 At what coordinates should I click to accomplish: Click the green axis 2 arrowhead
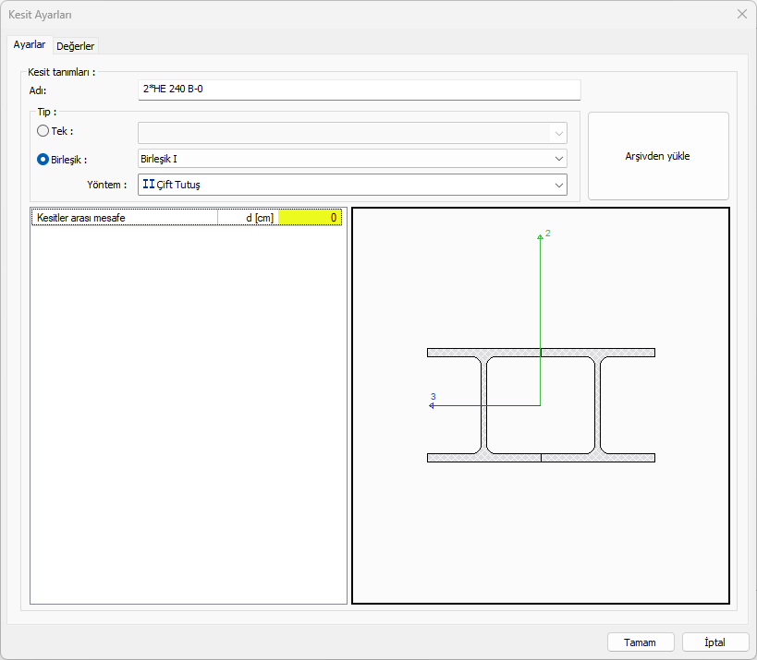click(541, 237)
